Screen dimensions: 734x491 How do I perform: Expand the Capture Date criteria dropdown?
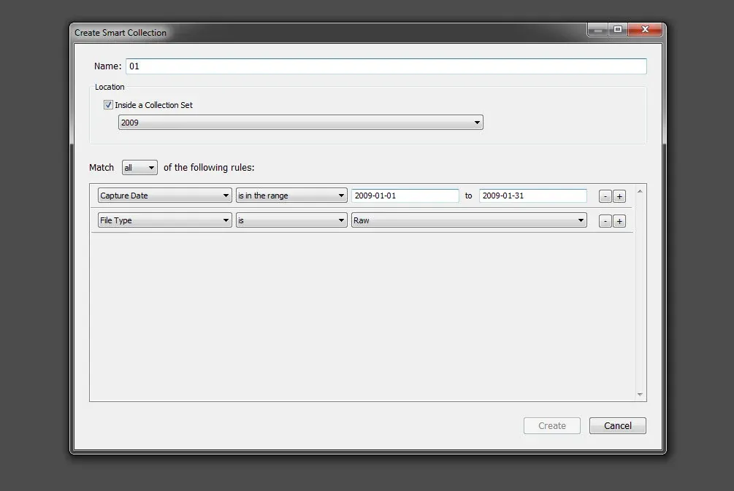click(164, 196)
